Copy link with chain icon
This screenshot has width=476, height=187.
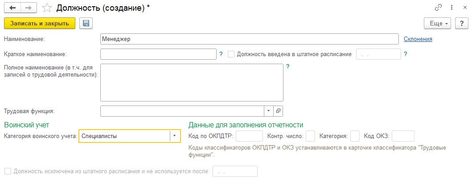pyautogui.click(x=438, y=8)
